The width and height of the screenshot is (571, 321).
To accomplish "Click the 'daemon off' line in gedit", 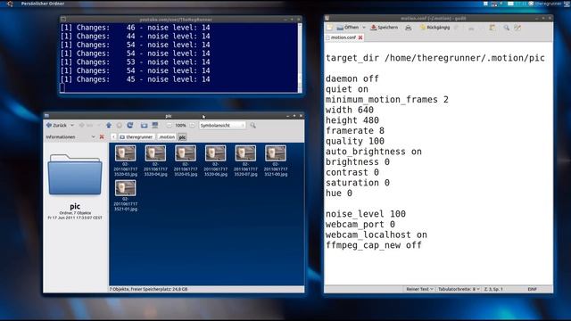I will pyautogui.click(x=352, y=78).
